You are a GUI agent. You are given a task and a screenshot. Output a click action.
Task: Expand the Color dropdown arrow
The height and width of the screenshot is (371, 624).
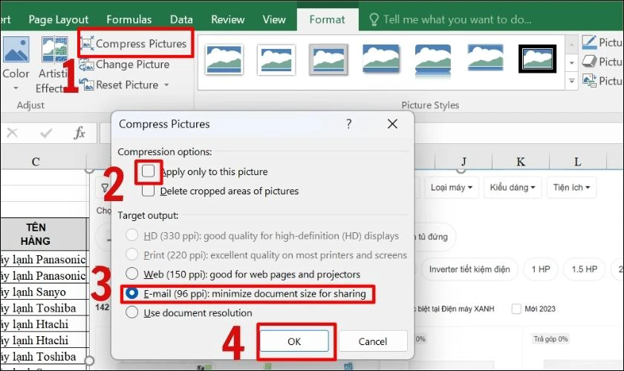[16, 88]
